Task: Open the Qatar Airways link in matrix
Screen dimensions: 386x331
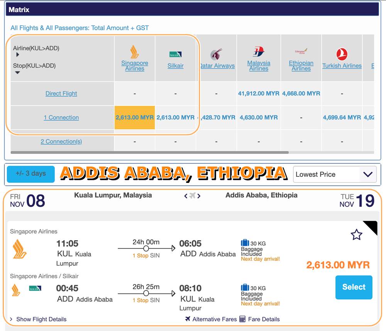Action: 217,66
